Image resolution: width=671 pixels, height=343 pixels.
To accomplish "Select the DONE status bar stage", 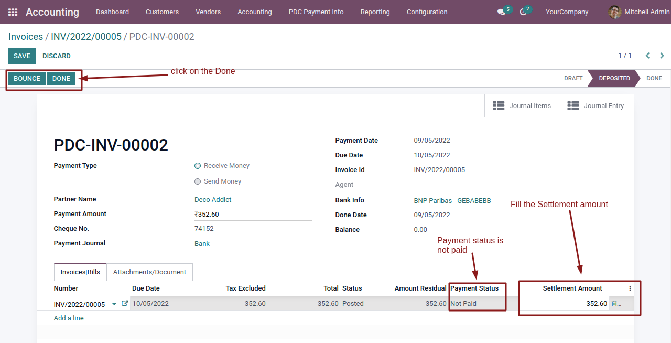I will 654,78.
